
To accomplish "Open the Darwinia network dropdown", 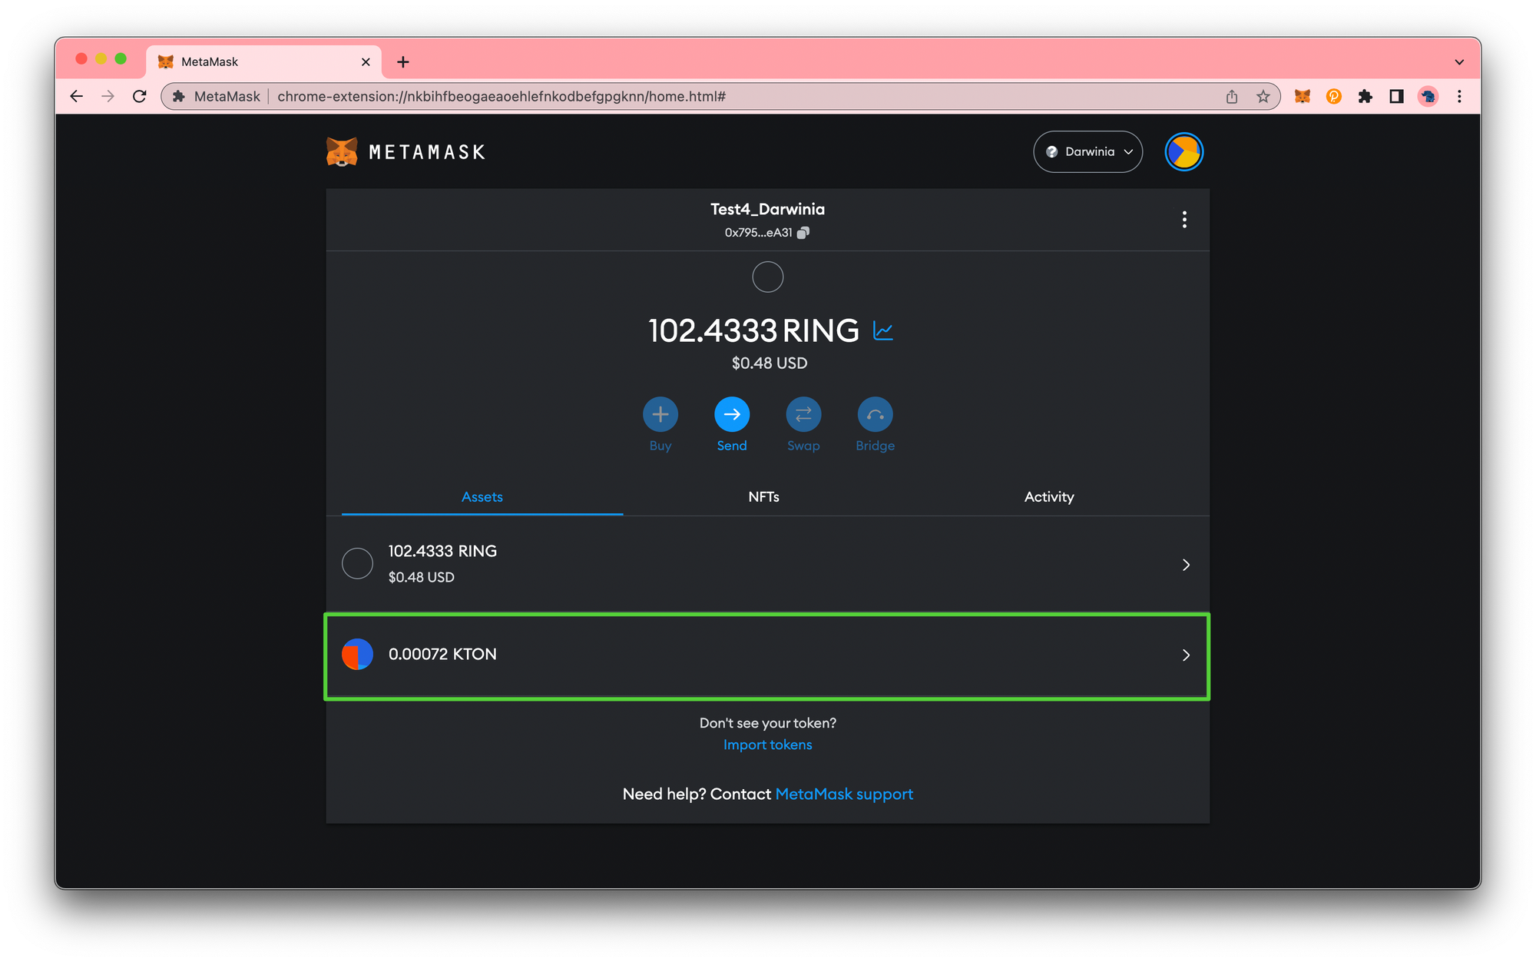I will pyautogui.click(x=1087, y=152).
